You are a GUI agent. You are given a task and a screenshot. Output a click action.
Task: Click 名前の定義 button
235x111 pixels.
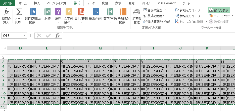click(x=153, y=10)
